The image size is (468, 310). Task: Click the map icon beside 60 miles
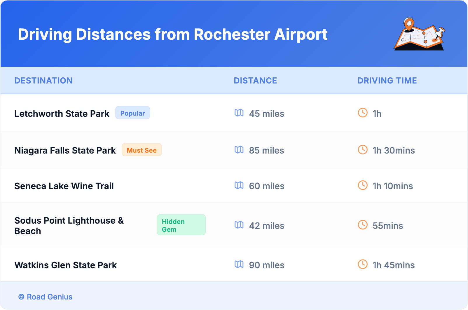coord(239,185)
